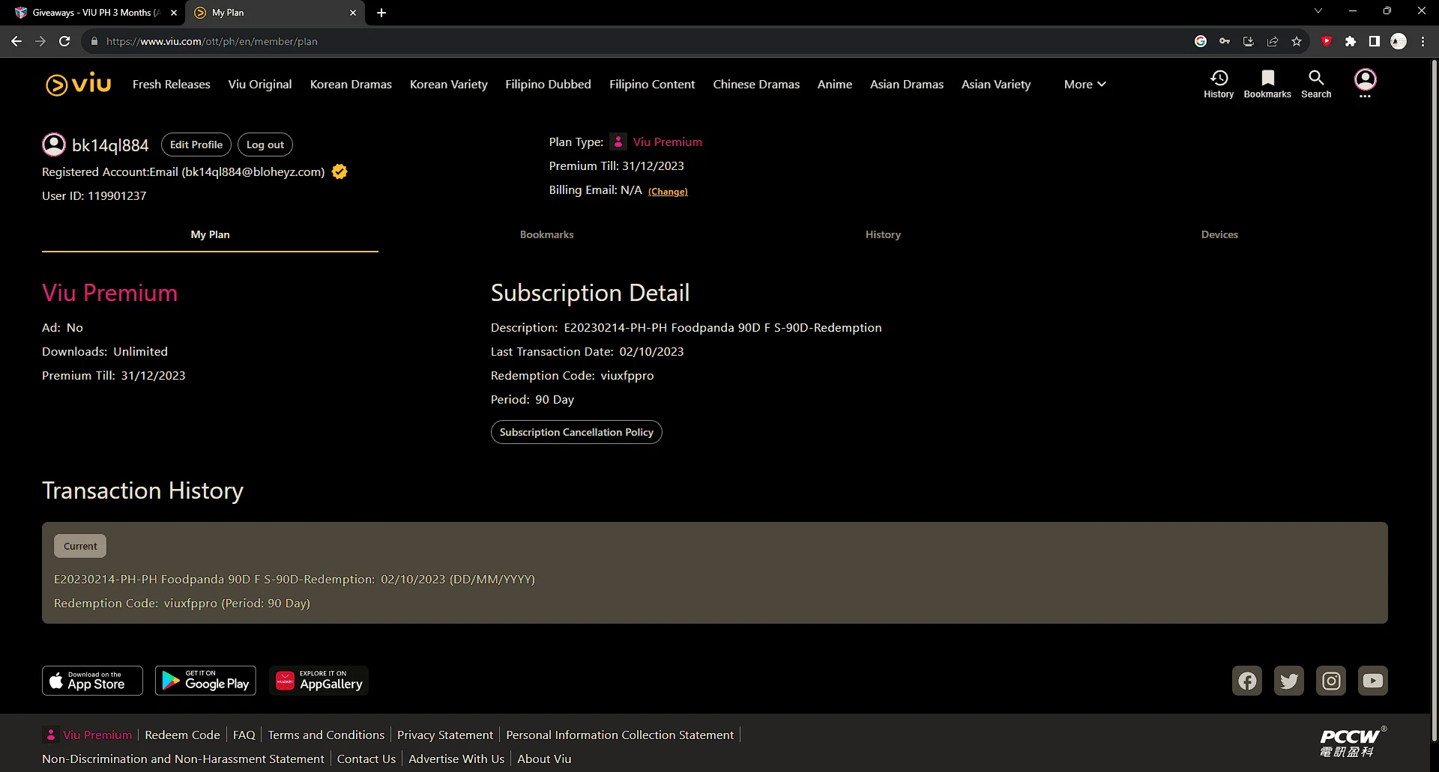Open Non-Discrimination and Non-Harassment Statement link
Screen dimensions: 1439x772
(183, 759)
